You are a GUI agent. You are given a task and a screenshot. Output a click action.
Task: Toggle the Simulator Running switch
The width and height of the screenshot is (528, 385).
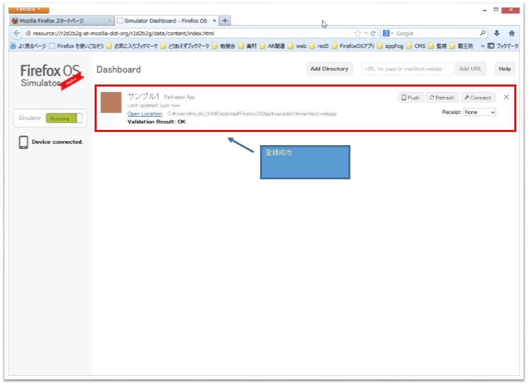click(64, 118)
